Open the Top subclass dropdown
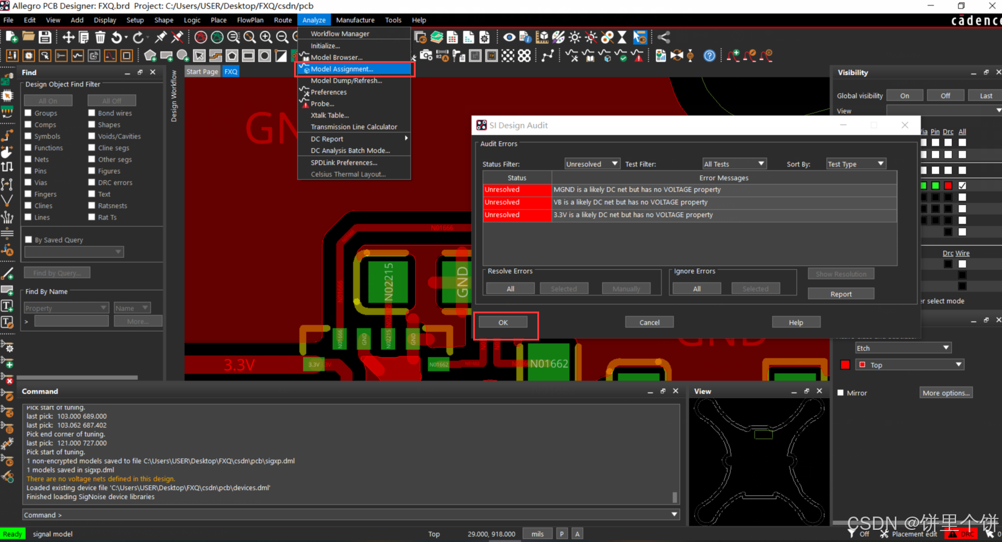The width and height of the screenshot is (1002, 542). click(x=909, y=365)
